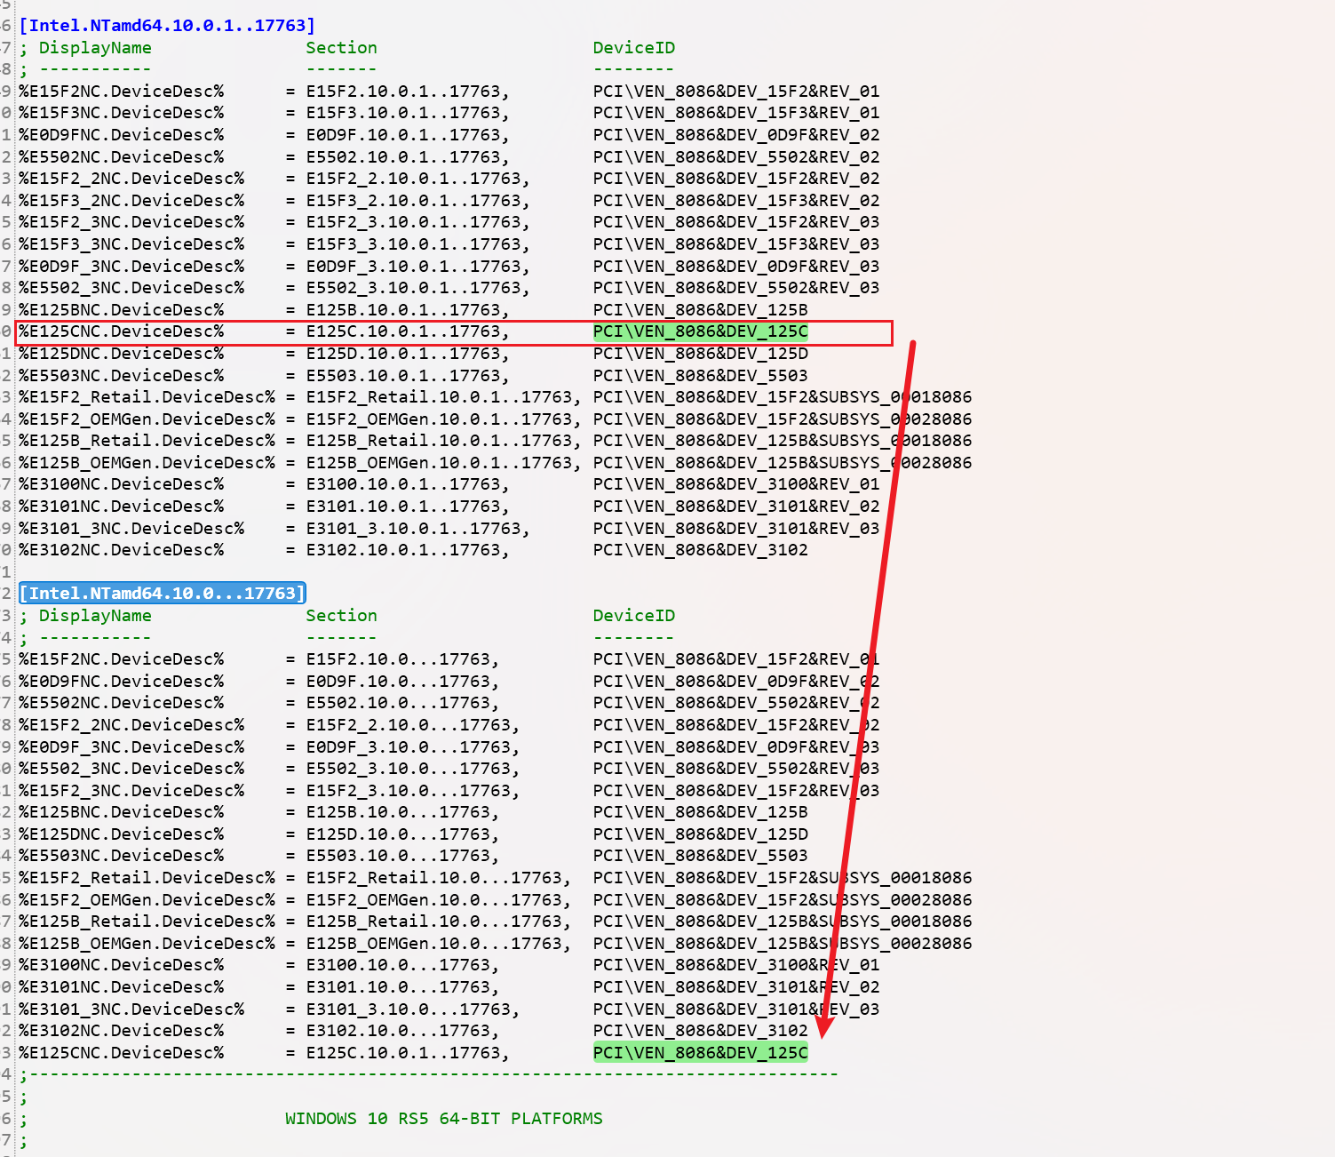Viewport: 1335px width, 1157px height.
Task: Click %E15F2_2NC.DeviceDesc% in first block
Action: click(x=131, y=179)
